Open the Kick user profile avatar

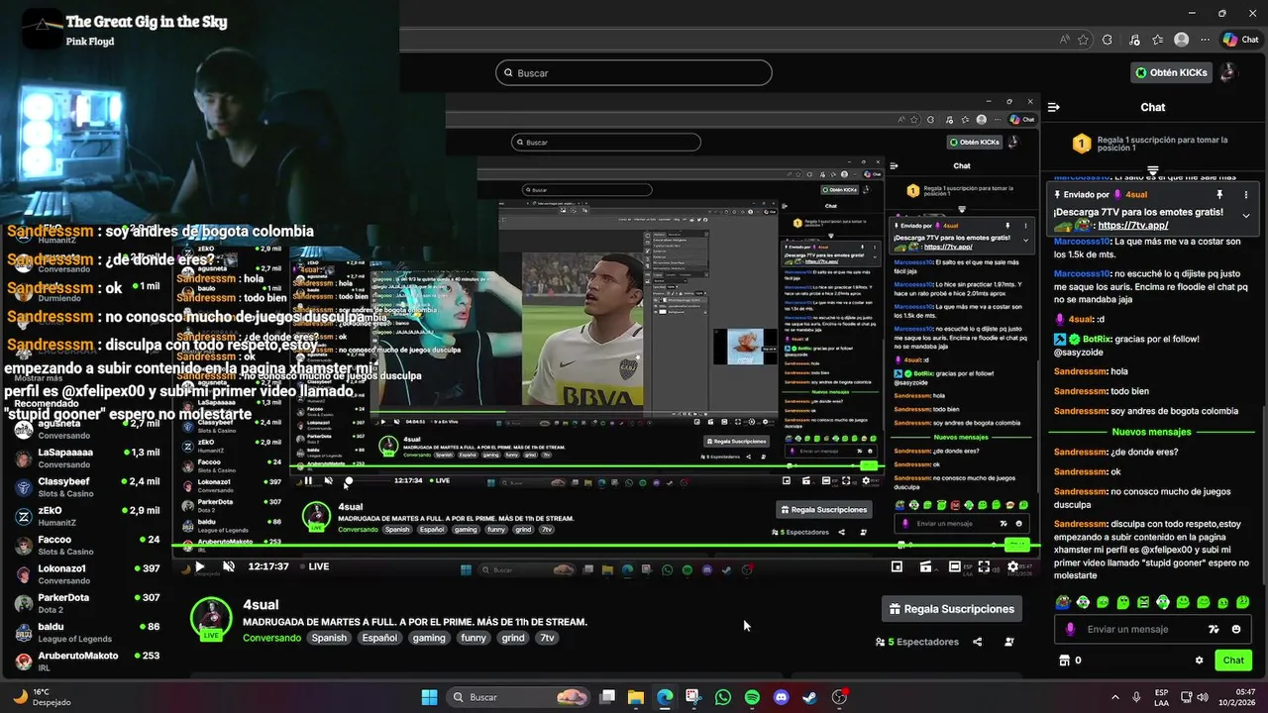[1229, 72]
